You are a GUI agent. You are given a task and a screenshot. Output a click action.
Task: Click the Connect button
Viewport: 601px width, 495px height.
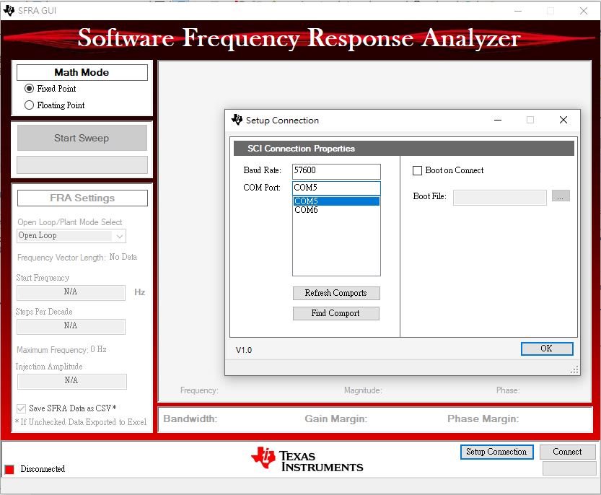567,452
